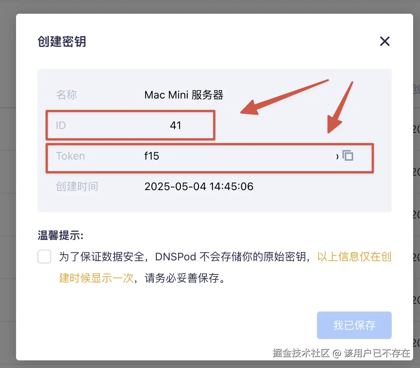Click the 掘金技术社区 watermark text
This screenshot has width=420, height=368.
pyautogui.click(x=301, y=353)
